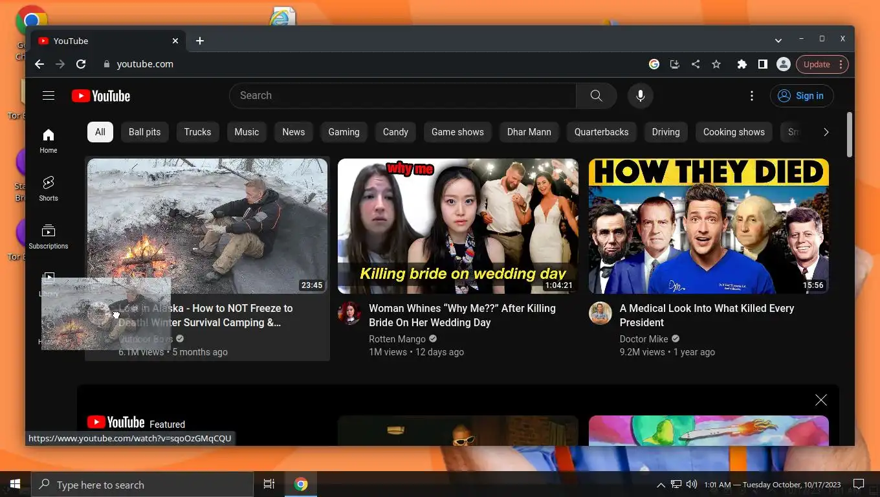Select the Game shows chip
The height and width of the screenshot is (497, 880).
click(x=457, y=132)
